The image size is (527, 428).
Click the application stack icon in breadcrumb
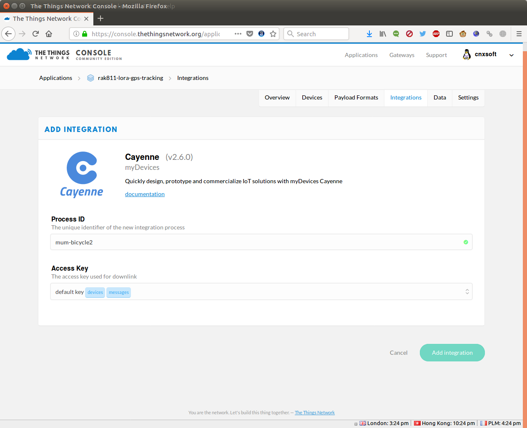coord(90,78)
